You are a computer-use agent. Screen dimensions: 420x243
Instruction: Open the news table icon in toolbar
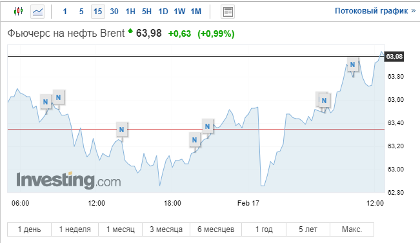click(228, 12)
